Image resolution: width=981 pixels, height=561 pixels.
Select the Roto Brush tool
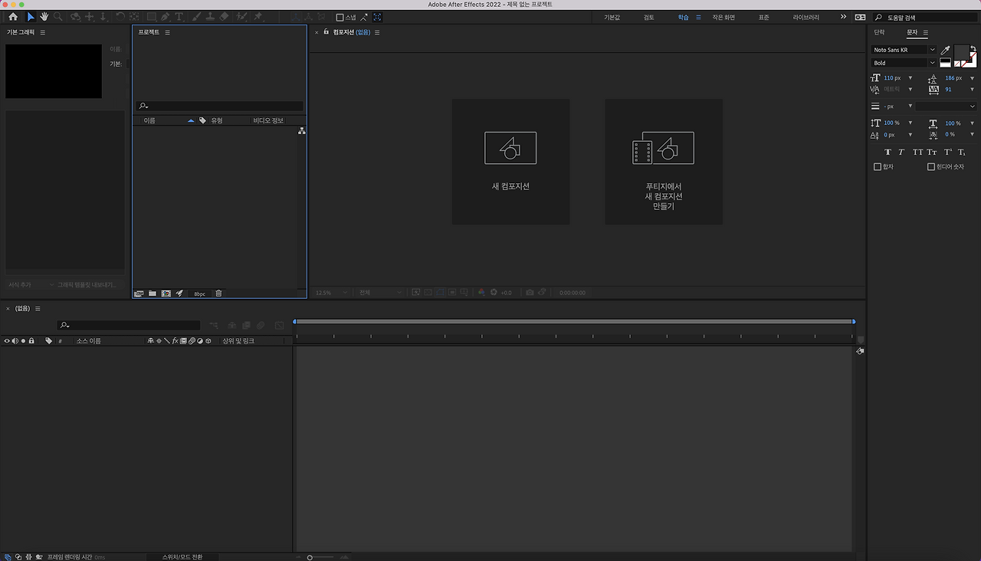click(242, 17)
